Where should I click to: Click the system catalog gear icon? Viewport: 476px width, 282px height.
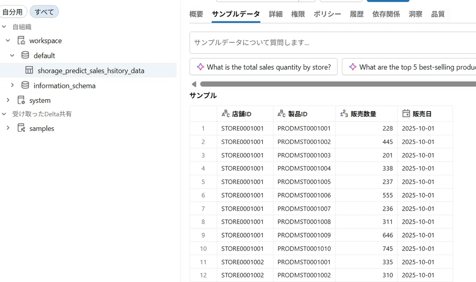pos(21,100)
